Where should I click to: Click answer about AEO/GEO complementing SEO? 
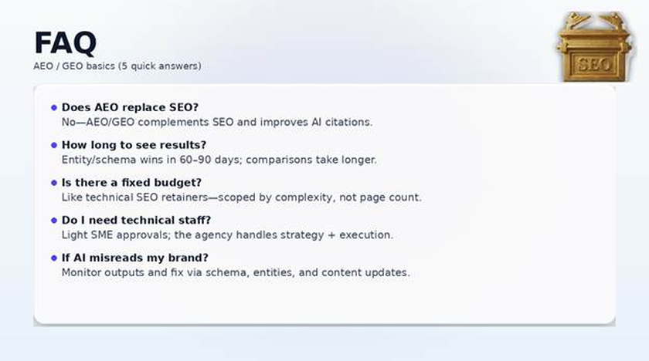coord(216,122)
